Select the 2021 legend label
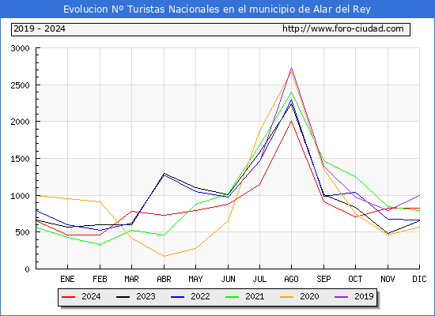 point(255,296)
